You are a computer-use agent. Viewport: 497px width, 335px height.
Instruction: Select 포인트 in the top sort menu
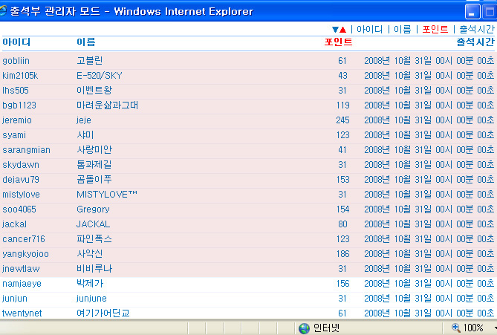[435, 30]
